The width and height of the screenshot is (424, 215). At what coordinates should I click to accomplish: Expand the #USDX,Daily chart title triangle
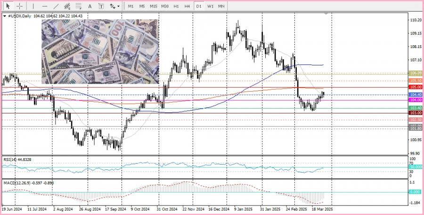coord(5,16)
